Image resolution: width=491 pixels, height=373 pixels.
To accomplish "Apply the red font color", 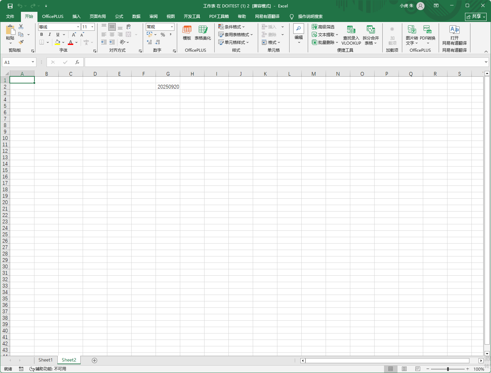I will point(71,42).
